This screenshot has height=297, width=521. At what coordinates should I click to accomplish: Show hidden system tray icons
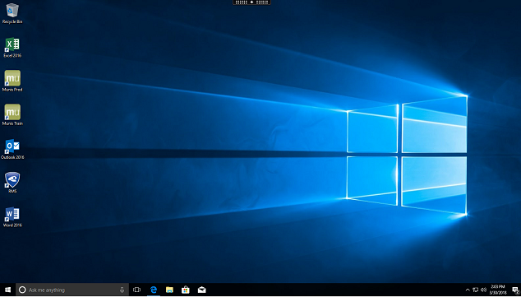click(x=468, y=290)
